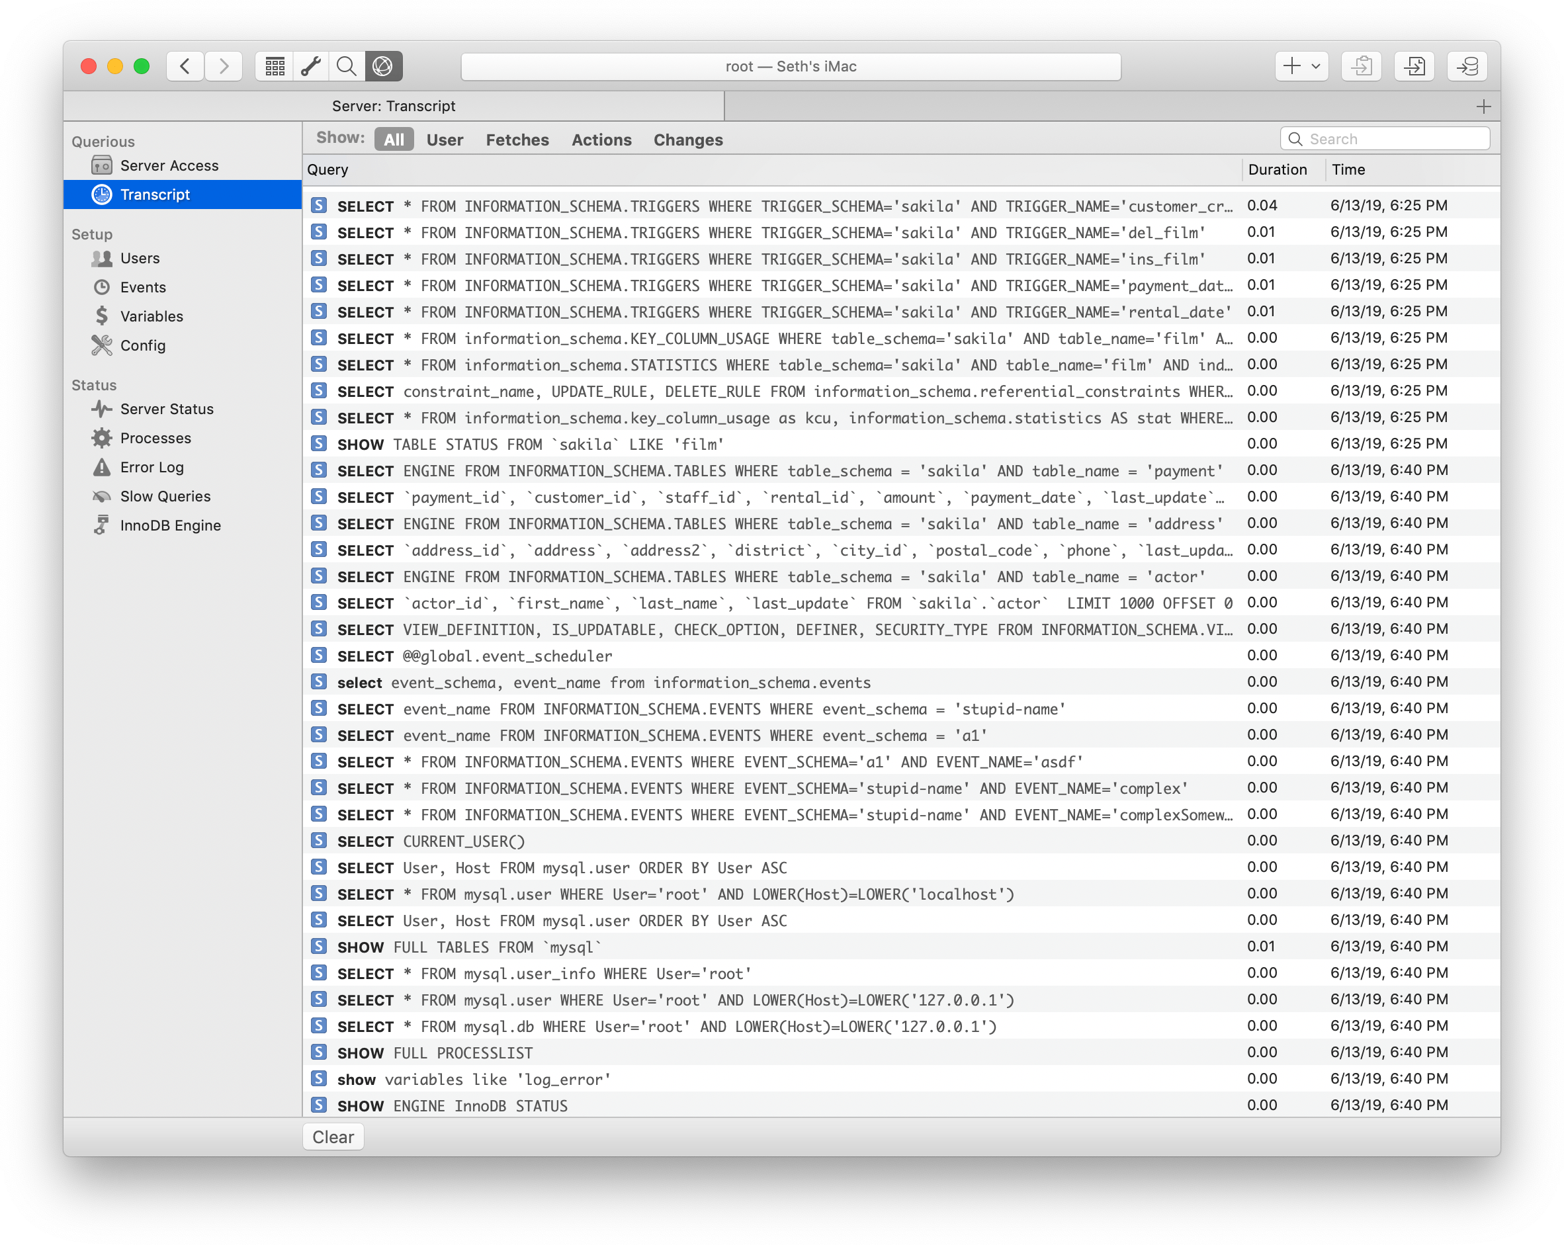
Task: Select the server globe toolbar icon
Action: pyautogui.click(x=383, y=66)
